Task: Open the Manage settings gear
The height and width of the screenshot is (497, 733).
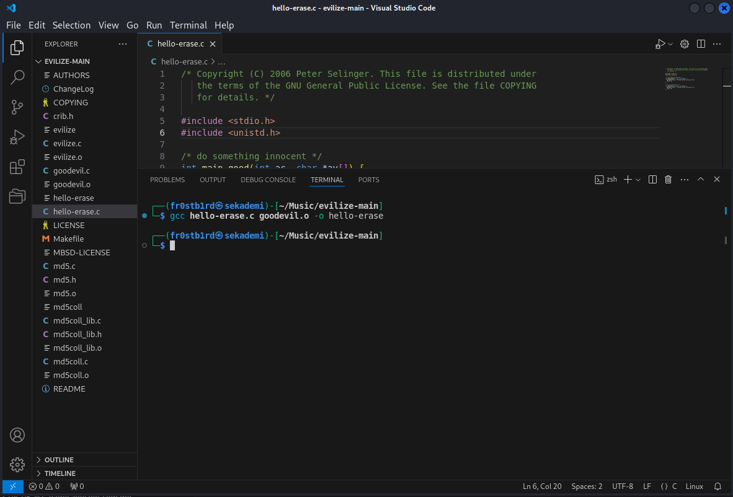Action: (x=17, y=464)
